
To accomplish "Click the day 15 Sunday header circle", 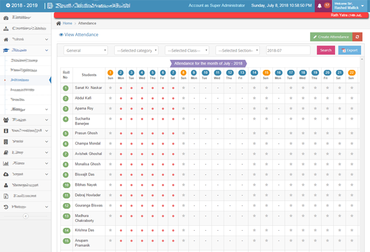I will coord(266,73).
